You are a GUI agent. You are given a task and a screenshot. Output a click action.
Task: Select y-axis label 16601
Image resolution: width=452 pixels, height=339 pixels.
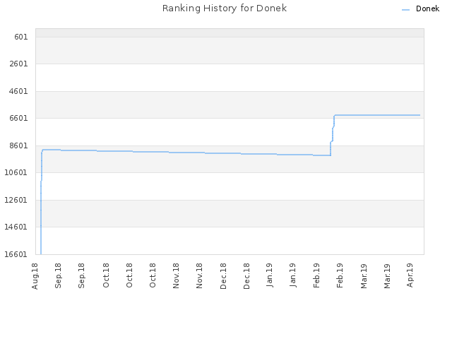(16, 254)
